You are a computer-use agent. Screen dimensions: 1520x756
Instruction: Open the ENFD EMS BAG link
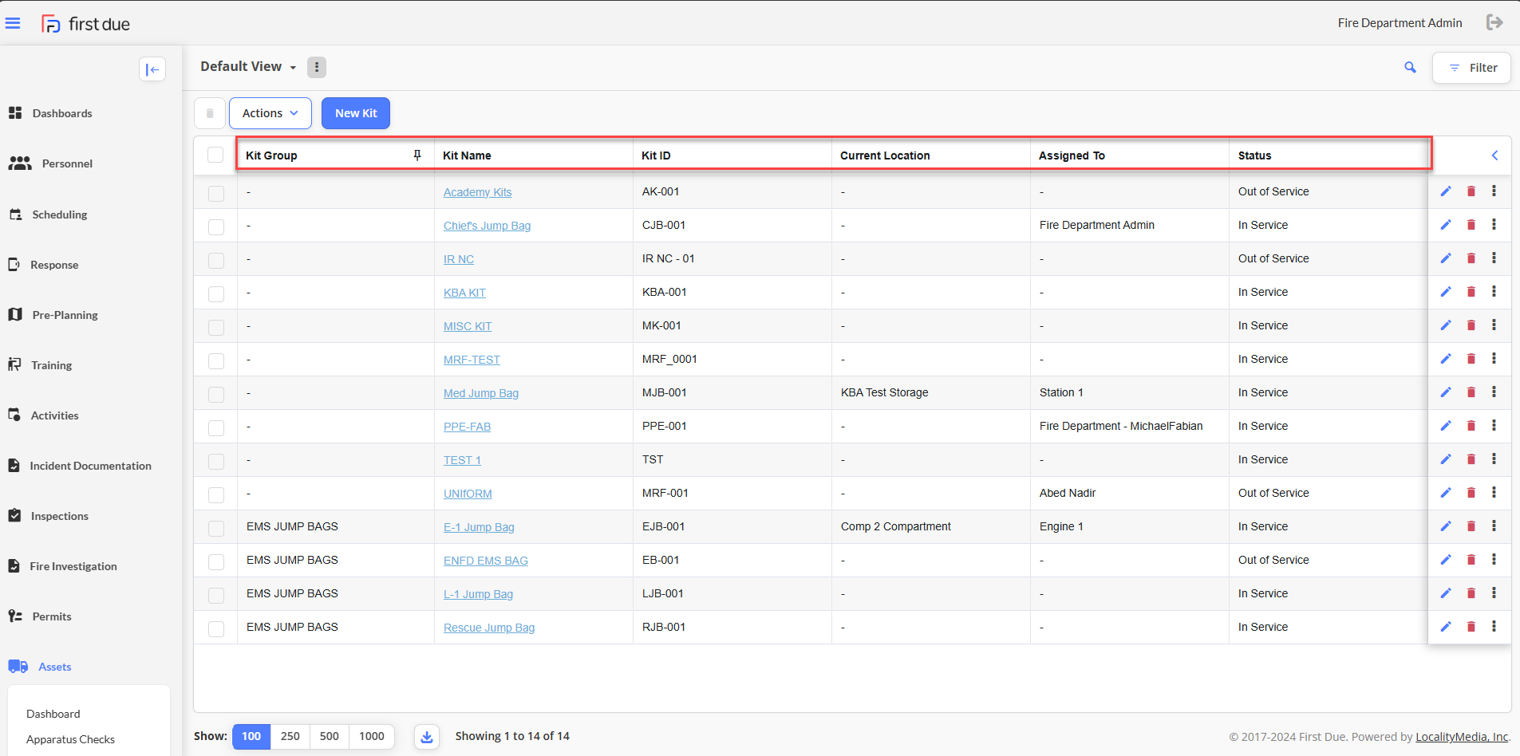click(486, 561)
